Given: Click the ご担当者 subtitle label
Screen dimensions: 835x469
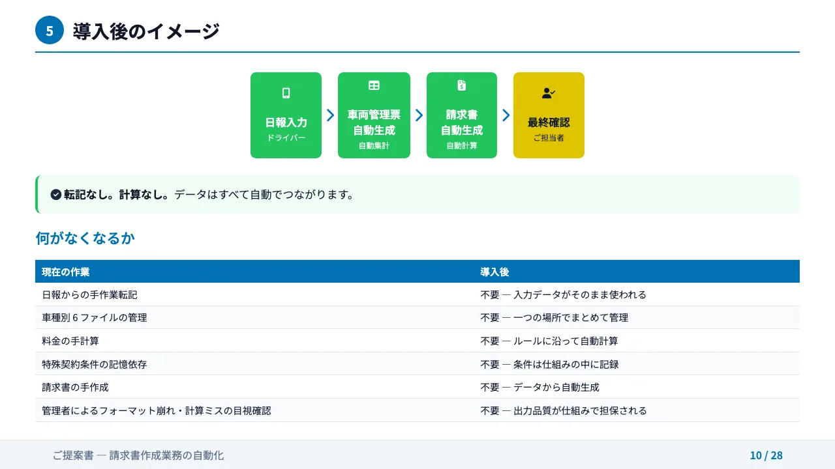Looking at the screenshot, I should tap(549, 138).
